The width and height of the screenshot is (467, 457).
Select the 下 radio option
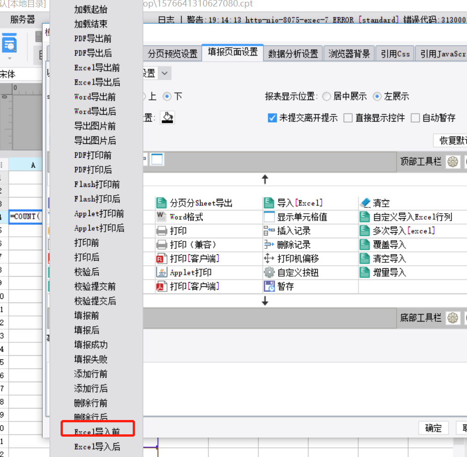pos(167,97)
